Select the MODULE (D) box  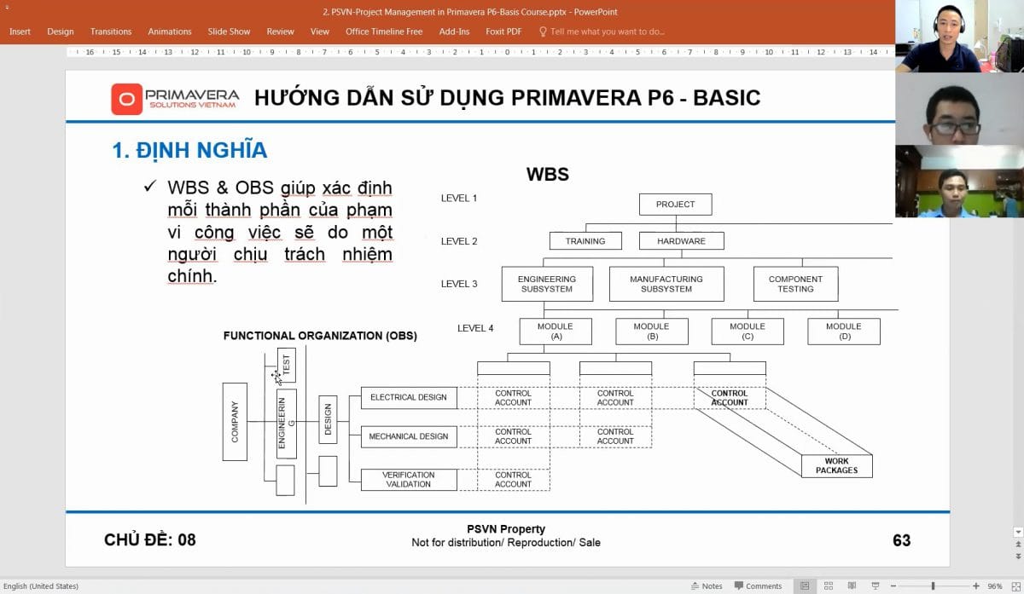[844, 332]
